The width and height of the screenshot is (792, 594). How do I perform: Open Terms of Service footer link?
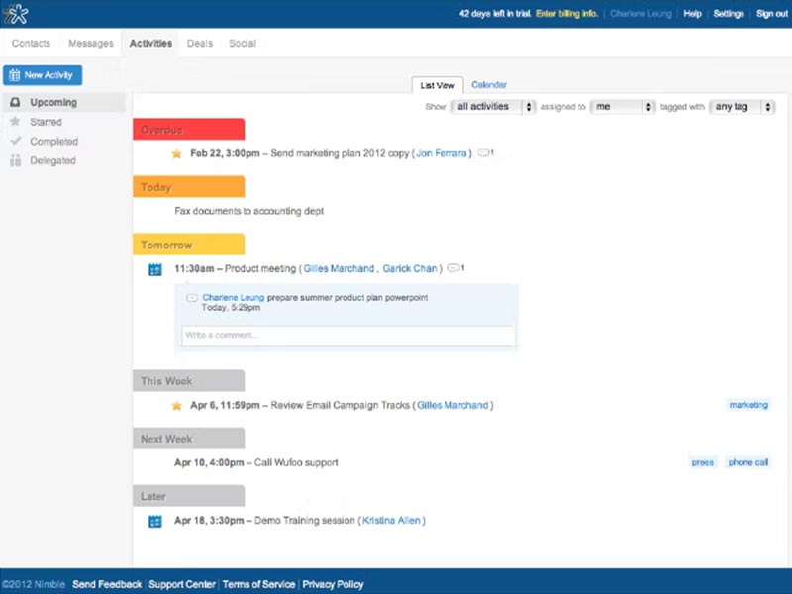(x=258, y=584)
